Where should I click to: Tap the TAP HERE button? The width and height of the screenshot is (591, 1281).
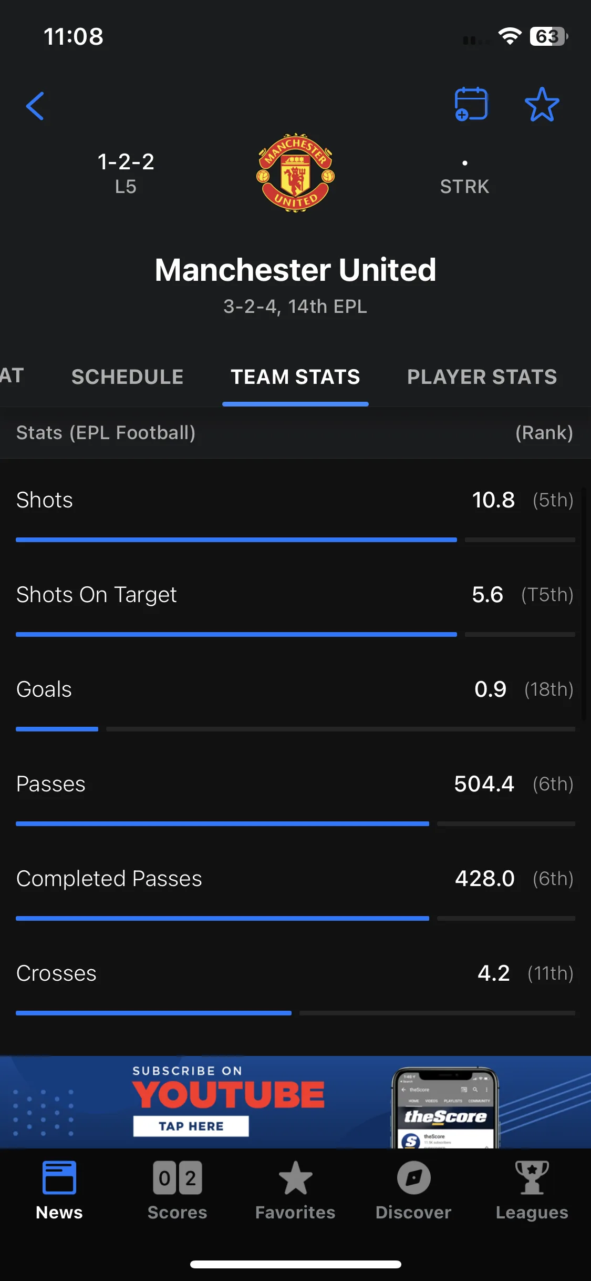pos(191,1126)
